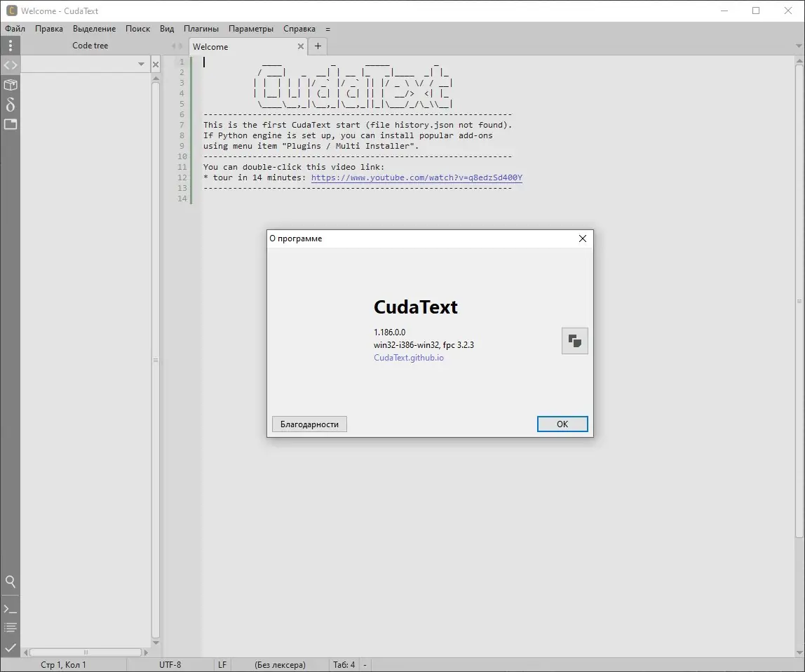The height and width of the screenshot is (672, 805).
Task: Click the right arrow in Code tree header
Action: (180, 46)
